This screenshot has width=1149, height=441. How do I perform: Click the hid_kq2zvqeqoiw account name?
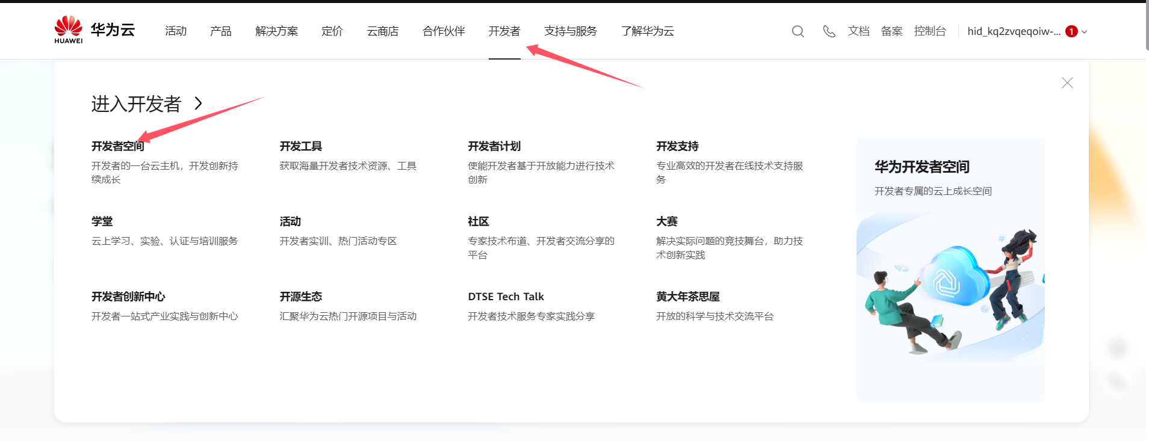1014,31
